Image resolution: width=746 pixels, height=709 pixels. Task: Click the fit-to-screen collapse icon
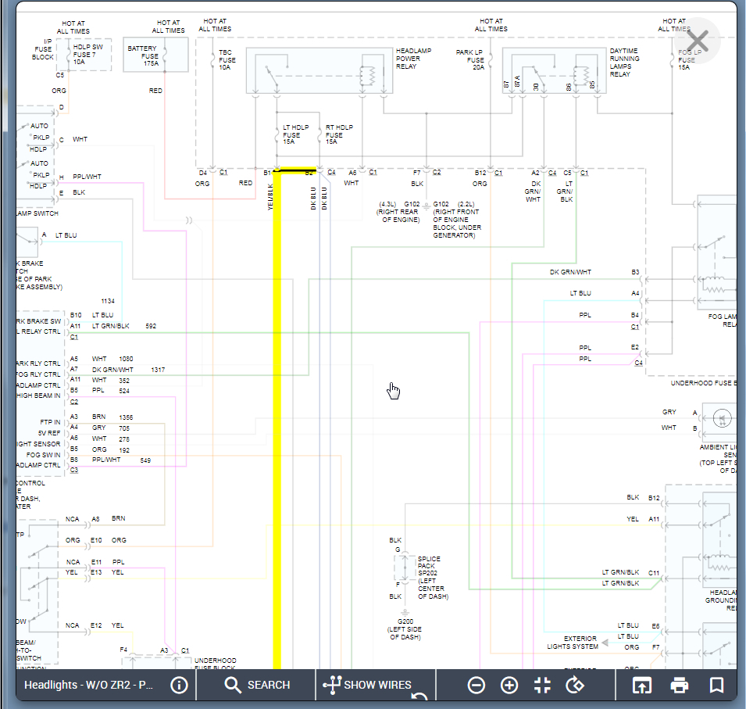tap(542, 686)
